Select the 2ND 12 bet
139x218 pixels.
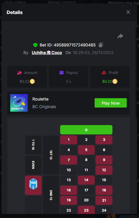[51, 195]
